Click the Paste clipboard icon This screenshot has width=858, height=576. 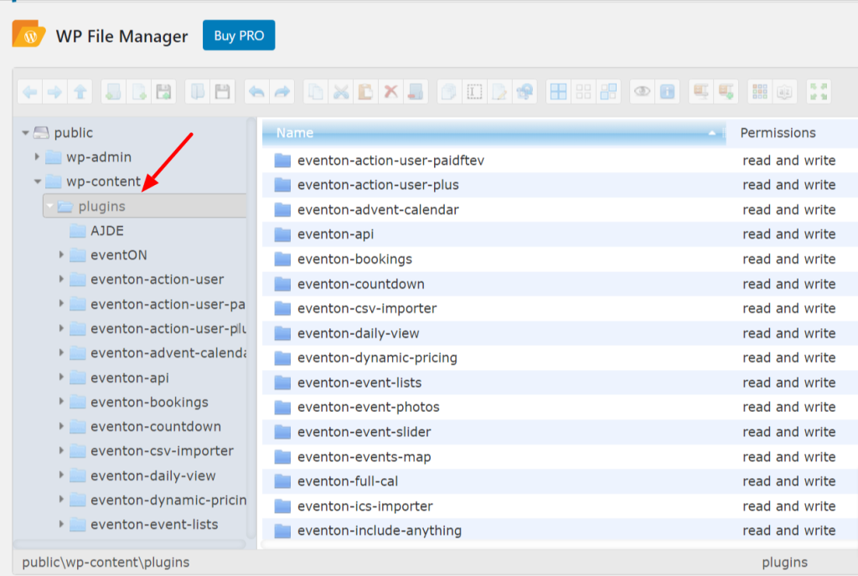(x=365, y=92)
